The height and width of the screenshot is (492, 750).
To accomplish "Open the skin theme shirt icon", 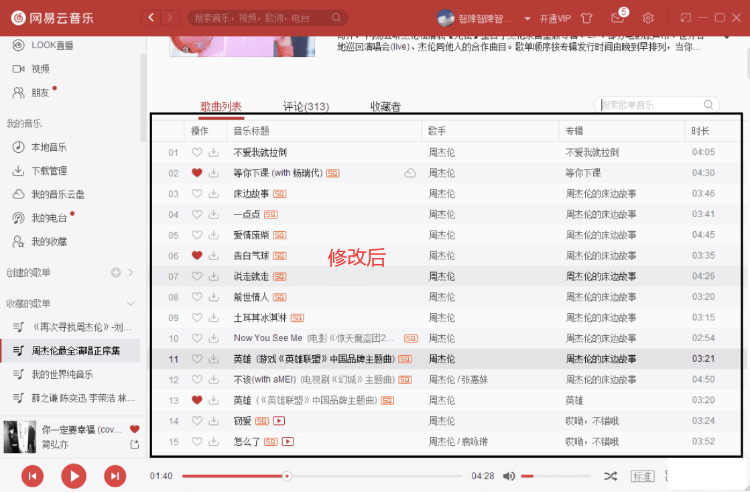I will click(586, 18).
